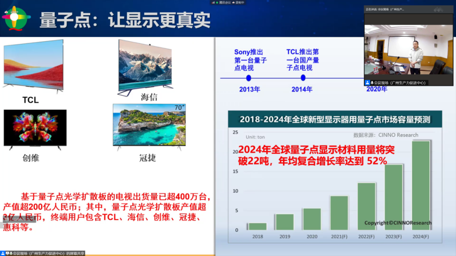Click the 2024(F) bar in the chart
The height and width of the screenshot is (256, 456).
coord(421,186)
